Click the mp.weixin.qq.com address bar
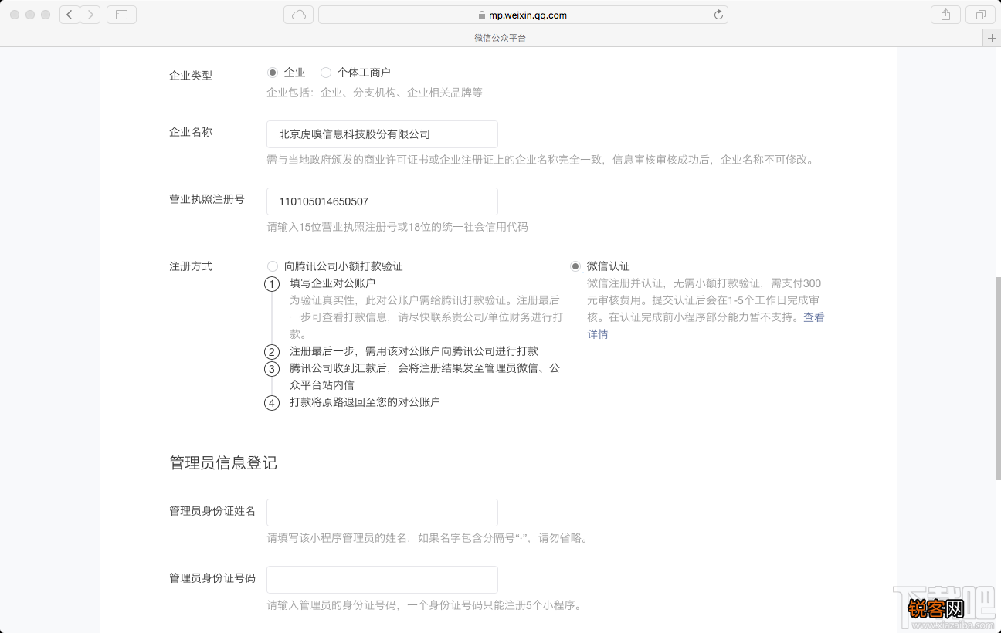The width and height of the screenshot is (1001, 633). 523,15
